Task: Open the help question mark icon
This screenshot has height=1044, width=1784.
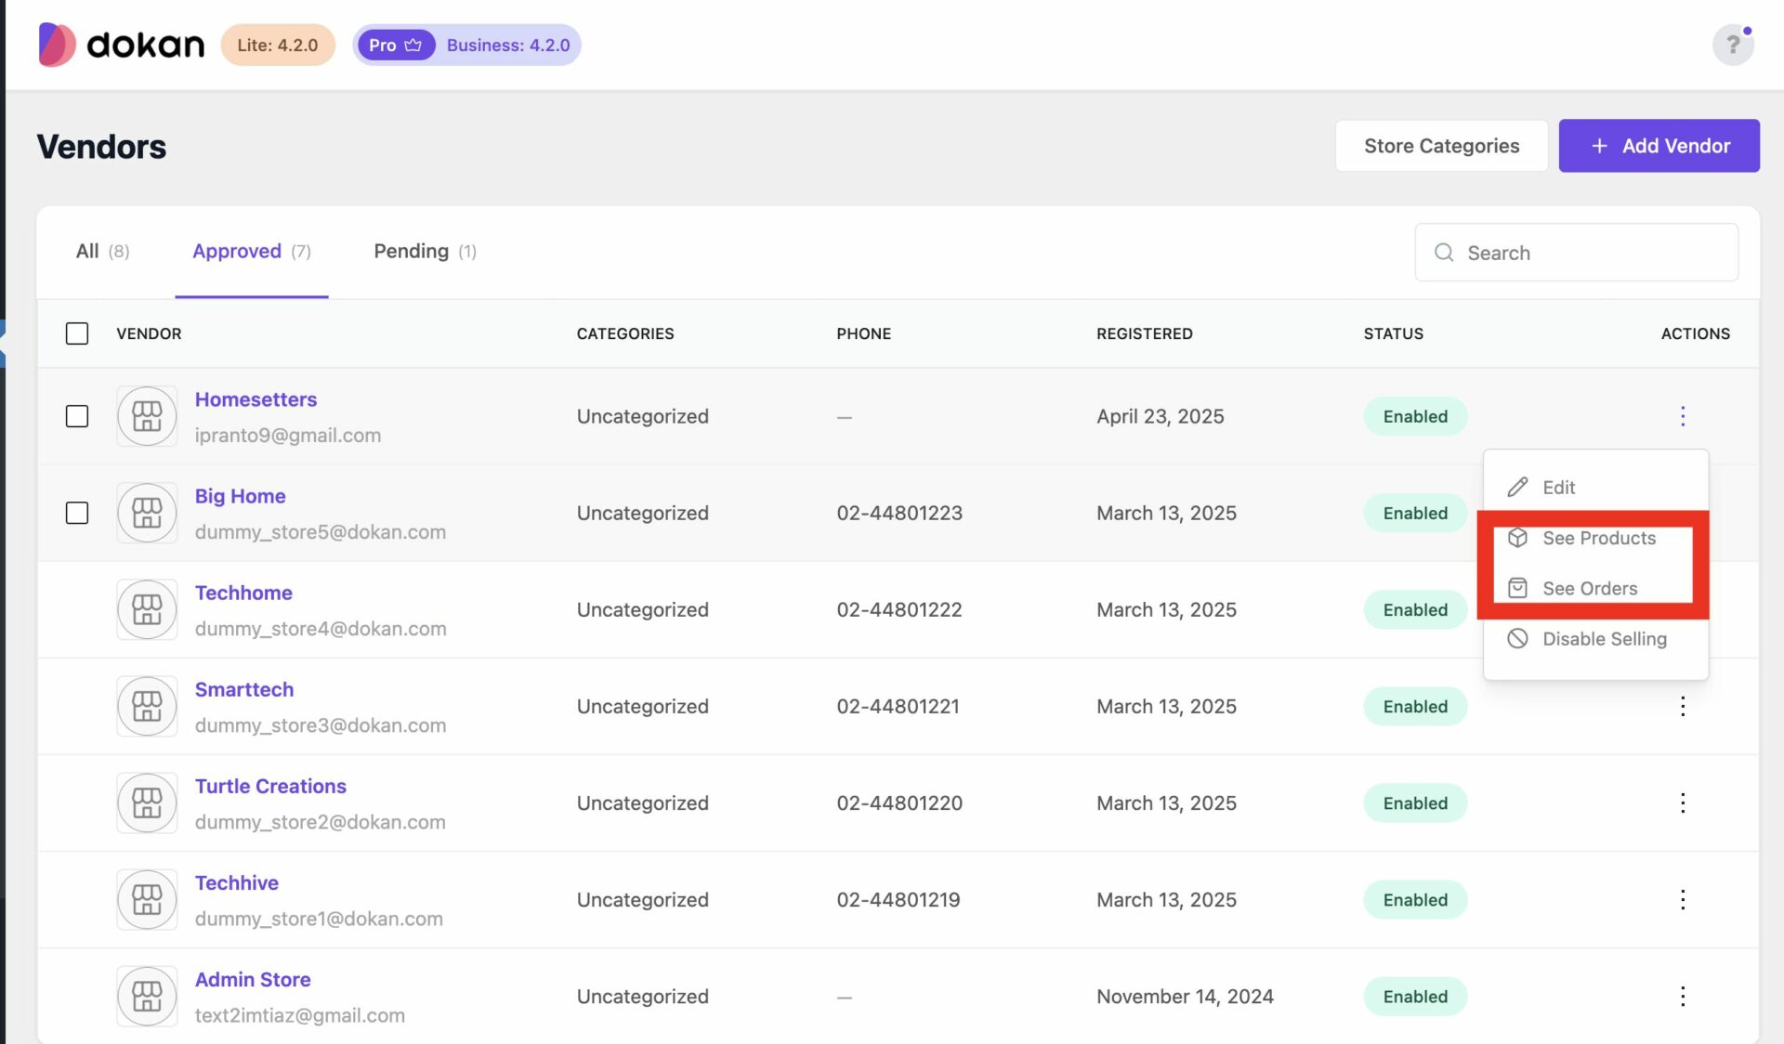Action: [x=1732, y=44]
